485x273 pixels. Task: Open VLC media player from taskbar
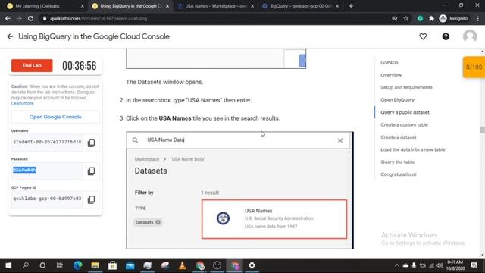(182, 265)
